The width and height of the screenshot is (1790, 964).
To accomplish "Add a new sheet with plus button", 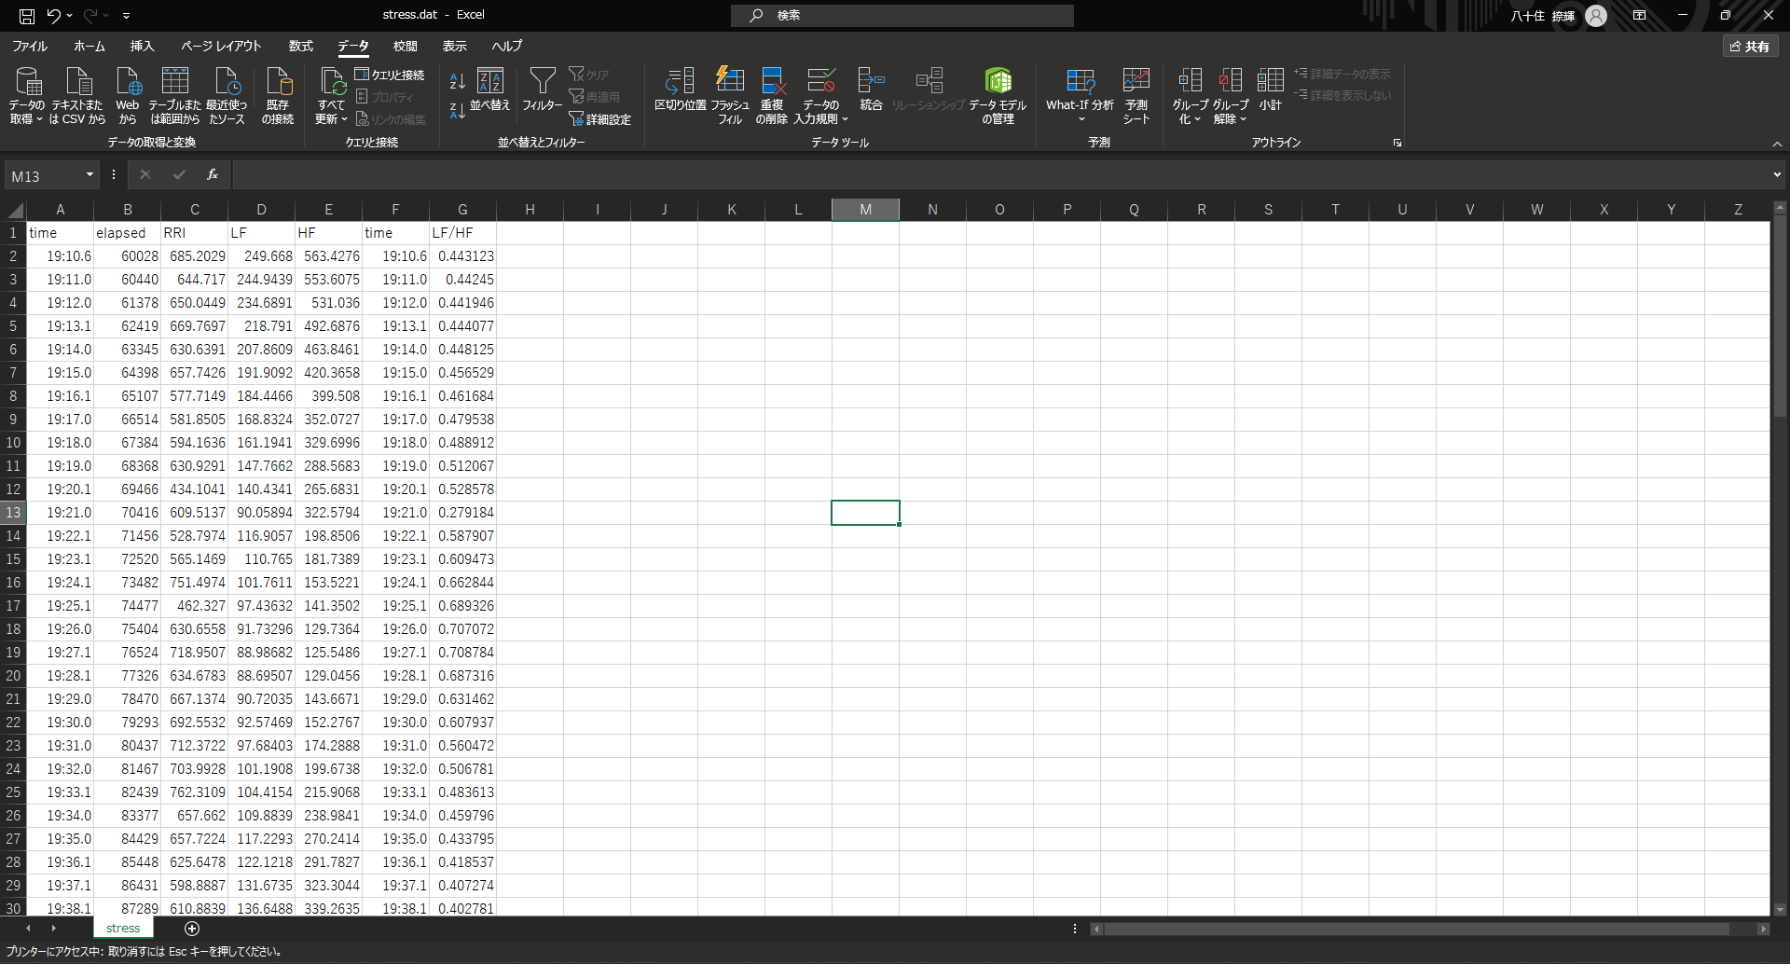I will (192, 929).
